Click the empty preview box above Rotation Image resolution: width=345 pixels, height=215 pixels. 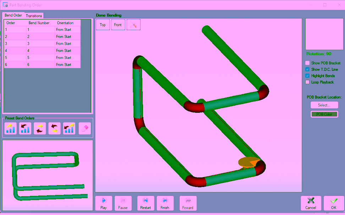click(324, 34)
